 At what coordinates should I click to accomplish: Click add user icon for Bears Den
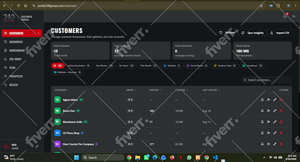click(268, 111)
